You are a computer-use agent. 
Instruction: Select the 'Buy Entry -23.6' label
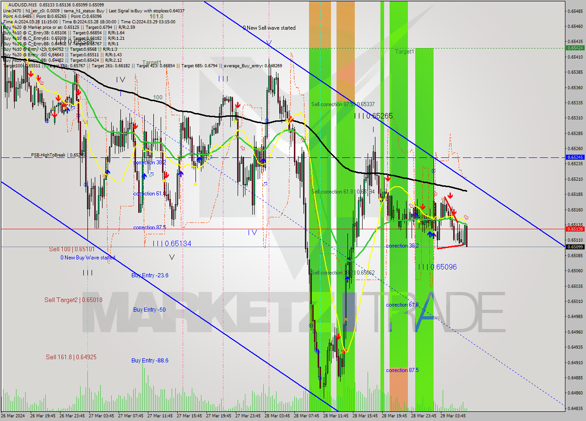[150, 275]
